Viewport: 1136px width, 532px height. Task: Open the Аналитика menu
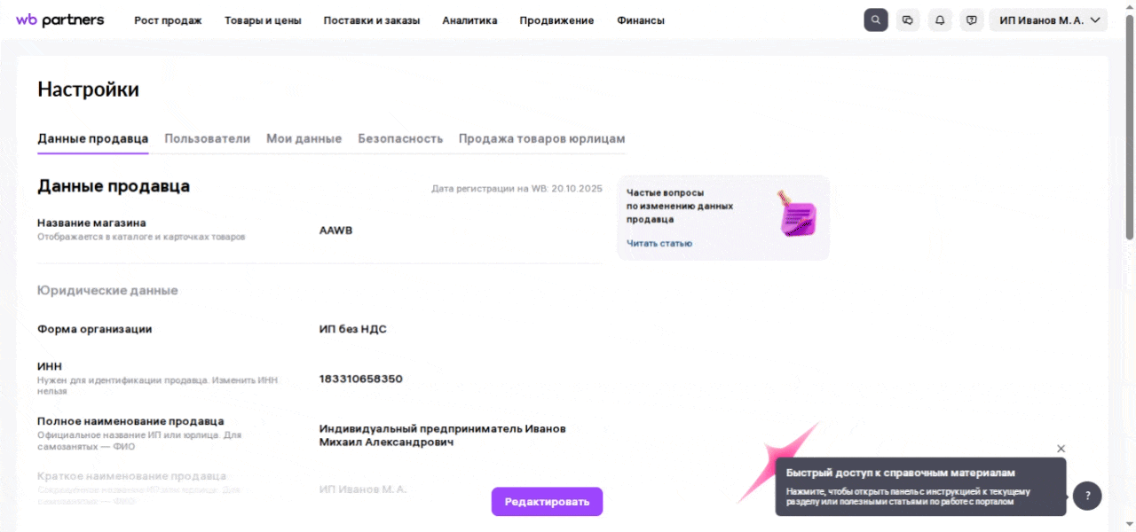pyautogui.click(x=469, y=20)
